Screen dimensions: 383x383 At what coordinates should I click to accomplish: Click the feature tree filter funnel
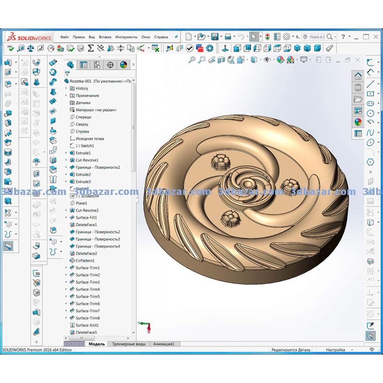pyautogui.click(x=67, y=74)
